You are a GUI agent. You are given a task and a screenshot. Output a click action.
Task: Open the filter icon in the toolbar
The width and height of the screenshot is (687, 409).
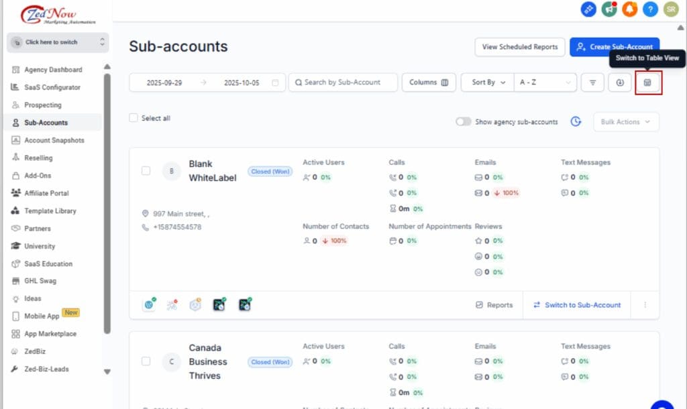tap(592, 82)
